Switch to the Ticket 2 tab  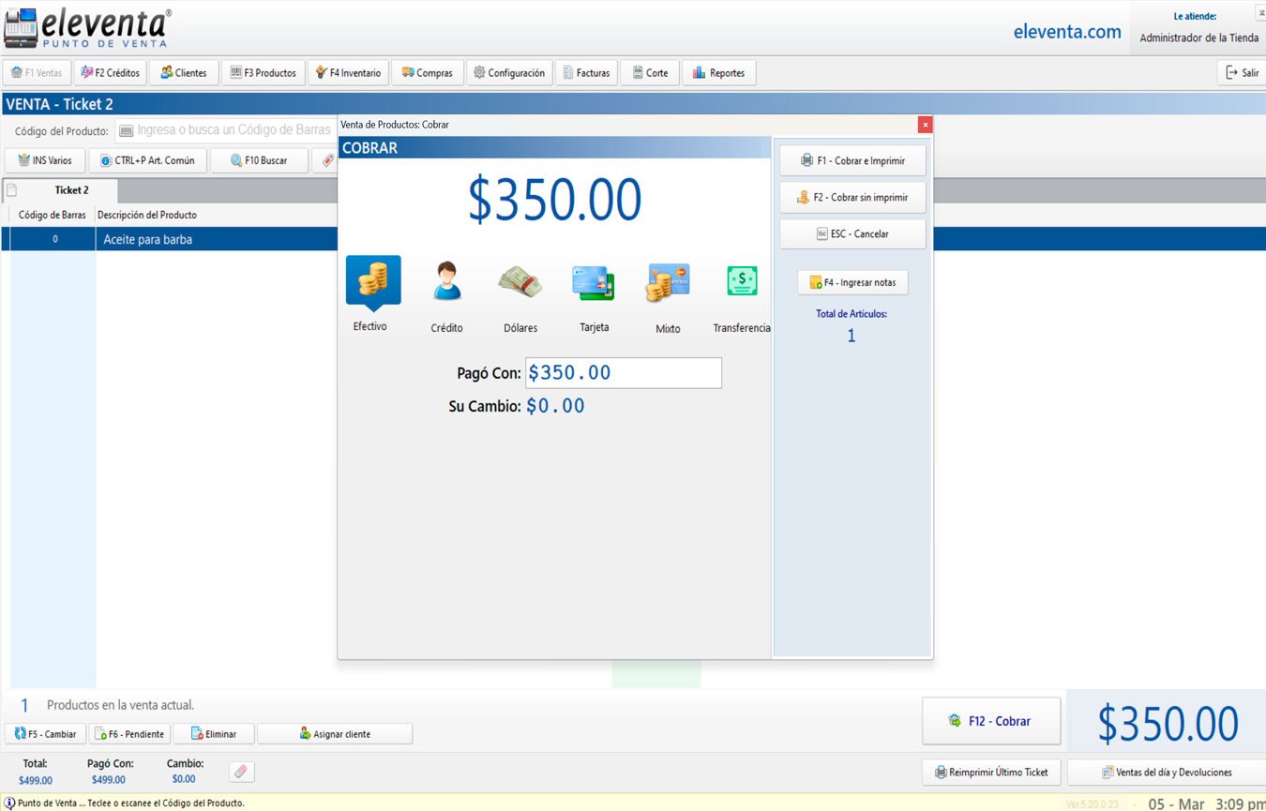tap(71, 190)
